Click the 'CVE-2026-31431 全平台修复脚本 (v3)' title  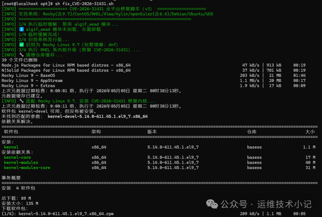pos(111,9)
